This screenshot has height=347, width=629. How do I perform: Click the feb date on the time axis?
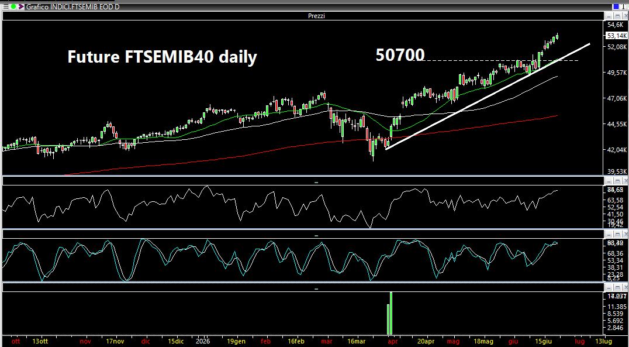coord(265,341)
